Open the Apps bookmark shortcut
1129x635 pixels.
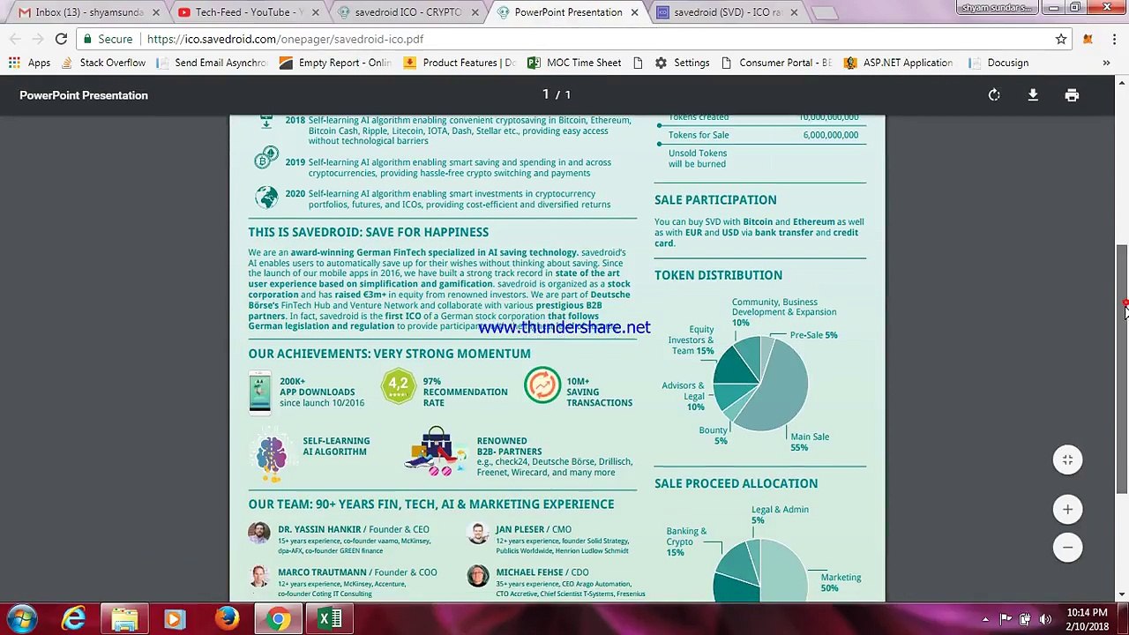29,63
